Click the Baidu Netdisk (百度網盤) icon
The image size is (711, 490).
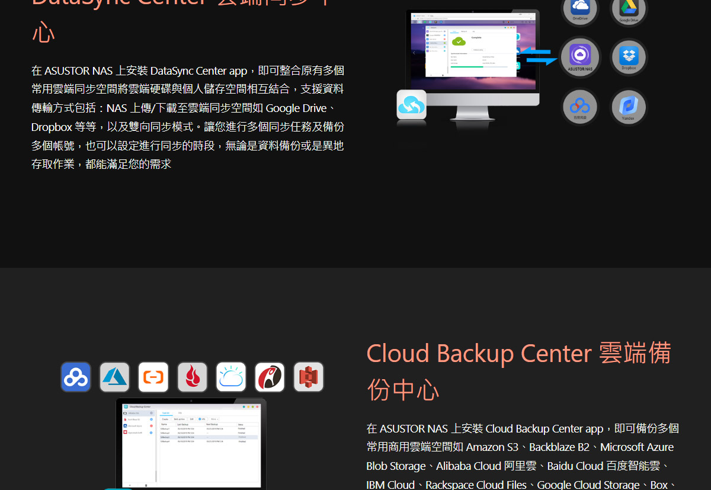pos(580,107)
